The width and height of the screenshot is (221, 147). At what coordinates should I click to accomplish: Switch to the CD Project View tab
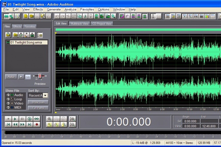[x=102, y=24]
